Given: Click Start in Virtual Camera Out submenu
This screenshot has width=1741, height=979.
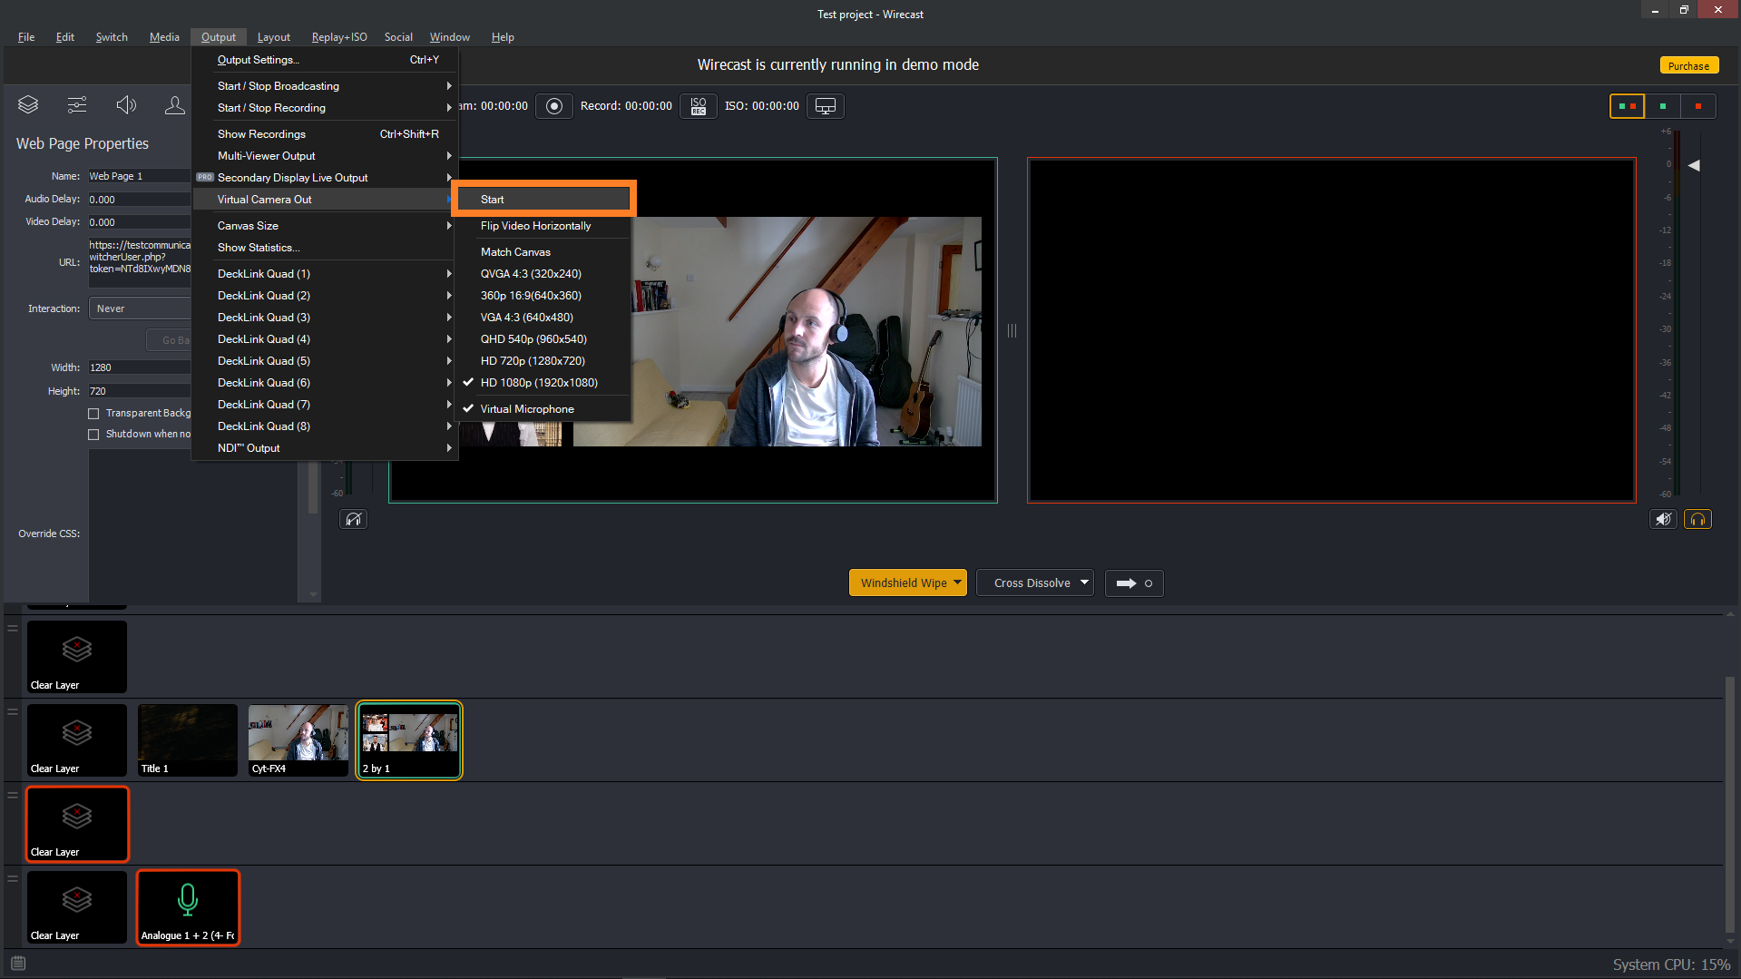Looking at the screenshot, I should [x=543, y=200].
